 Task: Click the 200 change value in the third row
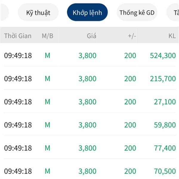click(130, 102)
